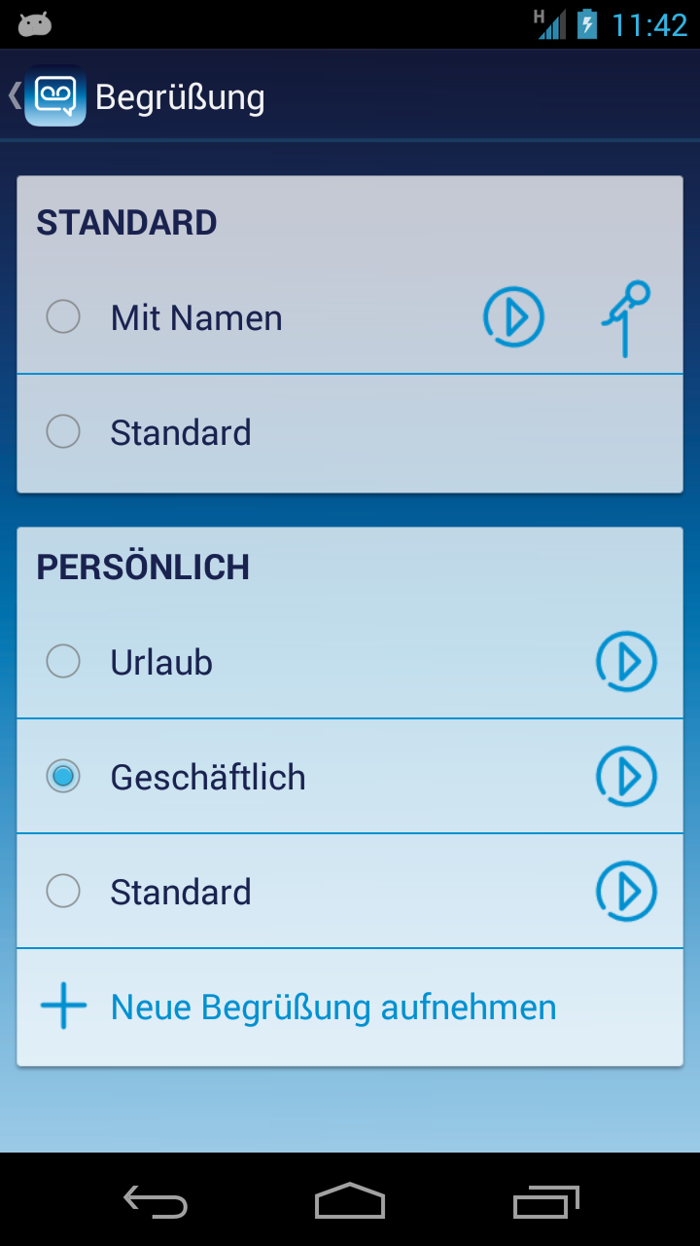Select the Geschäftlich radio button
This screenshot has height=1246, width=700.
click(x=63, y=777)
